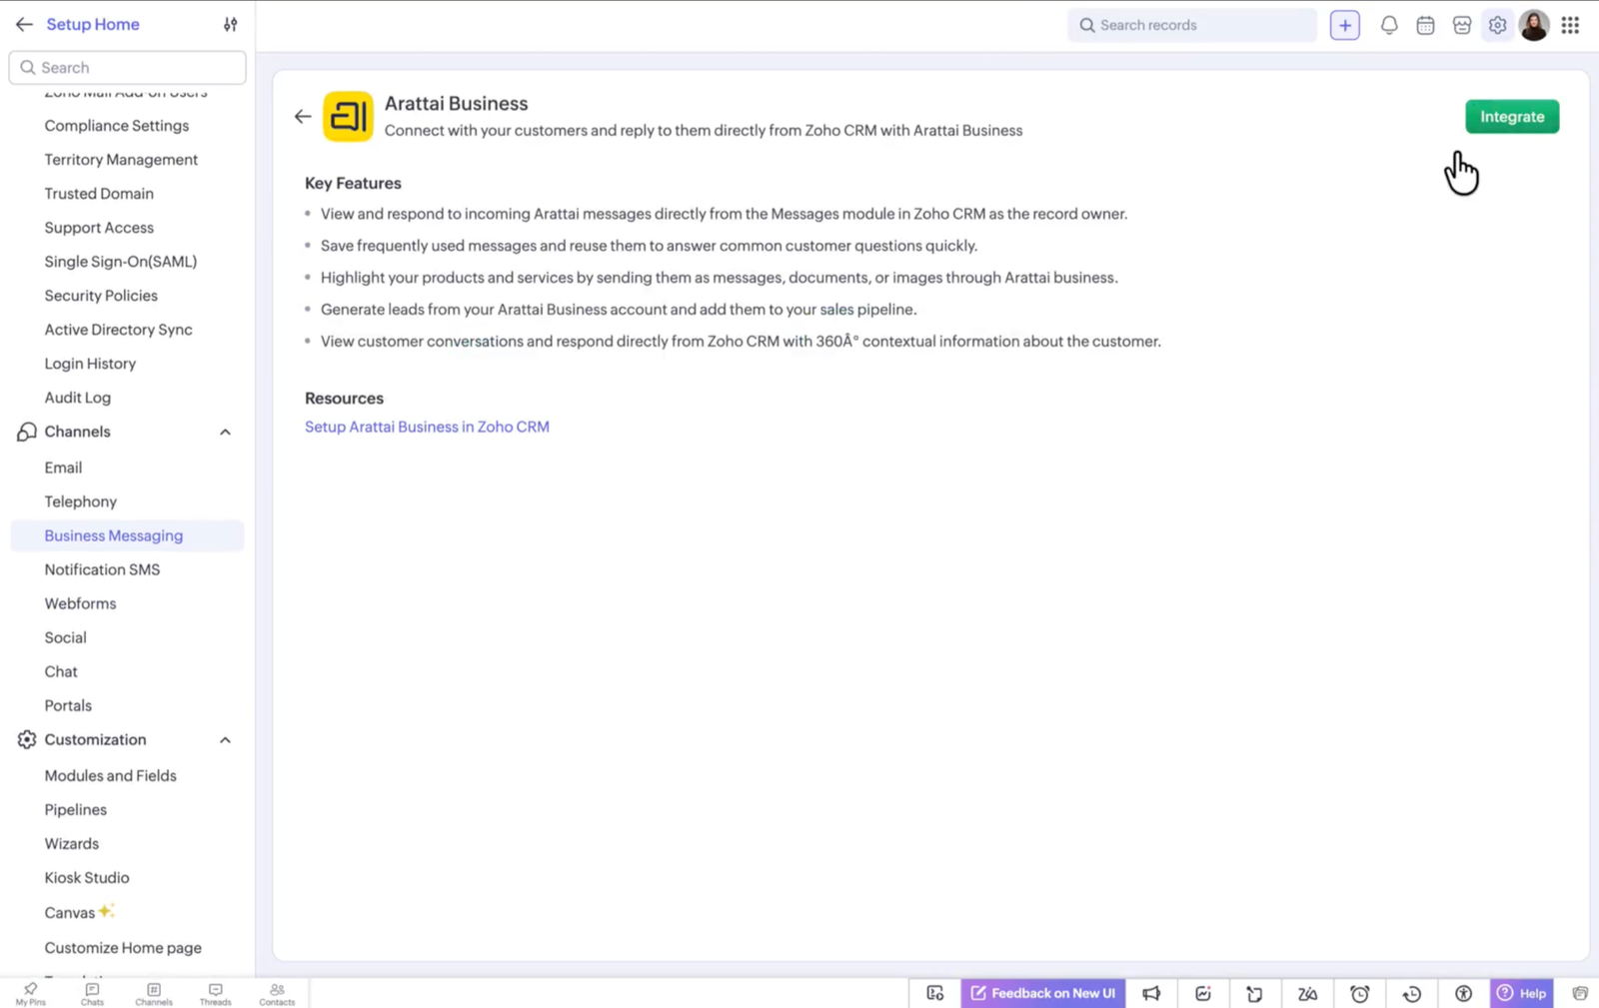Click the Help button

click(1522, 993)
